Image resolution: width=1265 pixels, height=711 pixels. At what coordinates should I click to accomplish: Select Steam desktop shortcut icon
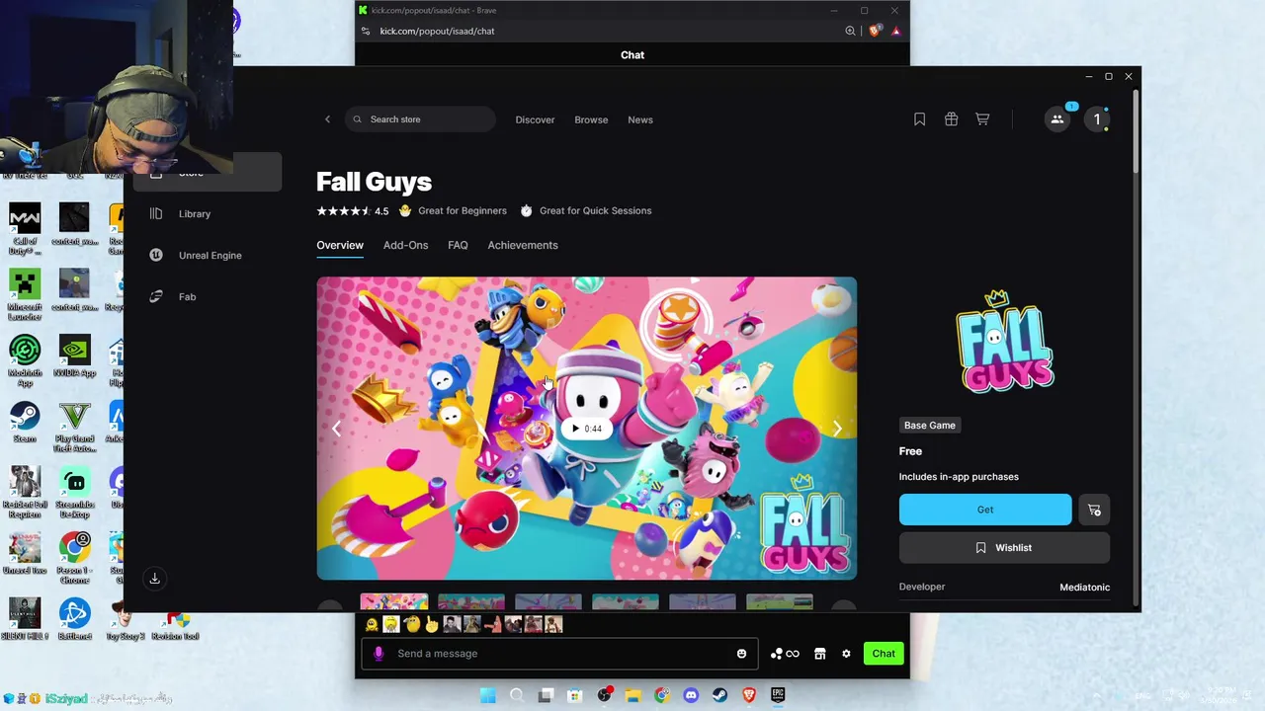pyautogui.click(x=25, y=423)
